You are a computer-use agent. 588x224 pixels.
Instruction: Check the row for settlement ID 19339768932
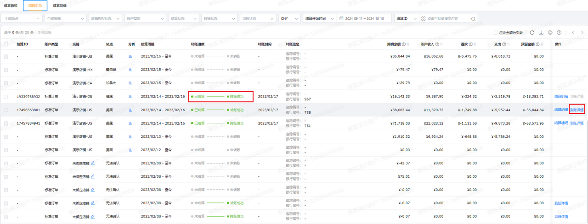point(6,97)
